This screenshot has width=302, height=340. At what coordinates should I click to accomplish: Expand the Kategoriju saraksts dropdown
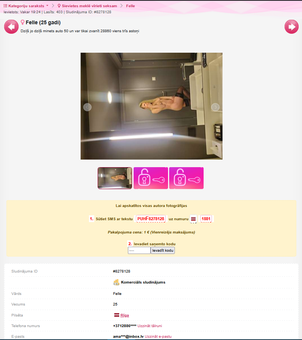tap(26, 6)
